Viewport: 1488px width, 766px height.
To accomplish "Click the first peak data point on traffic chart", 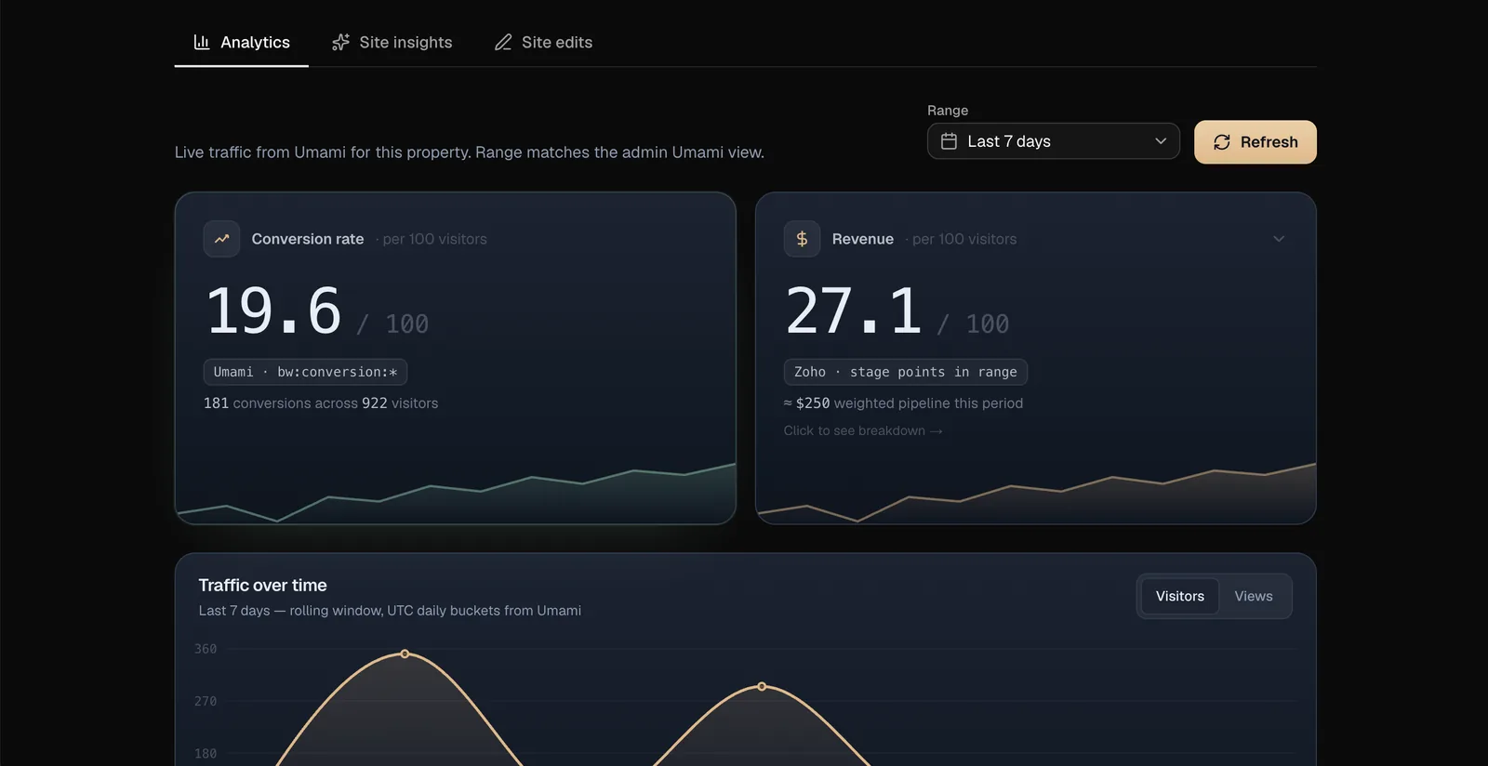I will point(405,654).
